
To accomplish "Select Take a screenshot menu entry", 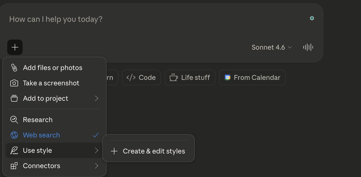I will [51, 83].
